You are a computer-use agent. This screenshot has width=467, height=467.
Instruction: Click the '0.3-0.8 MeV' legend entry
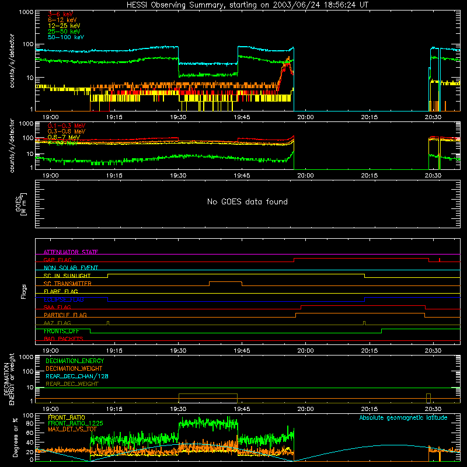pyautogui.click(x=67, y=131)
